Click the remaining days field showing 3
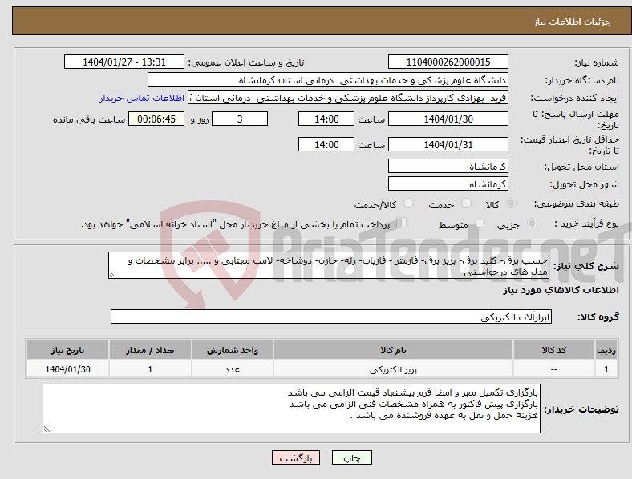This screenshot has width=632, height=479. 240,119
